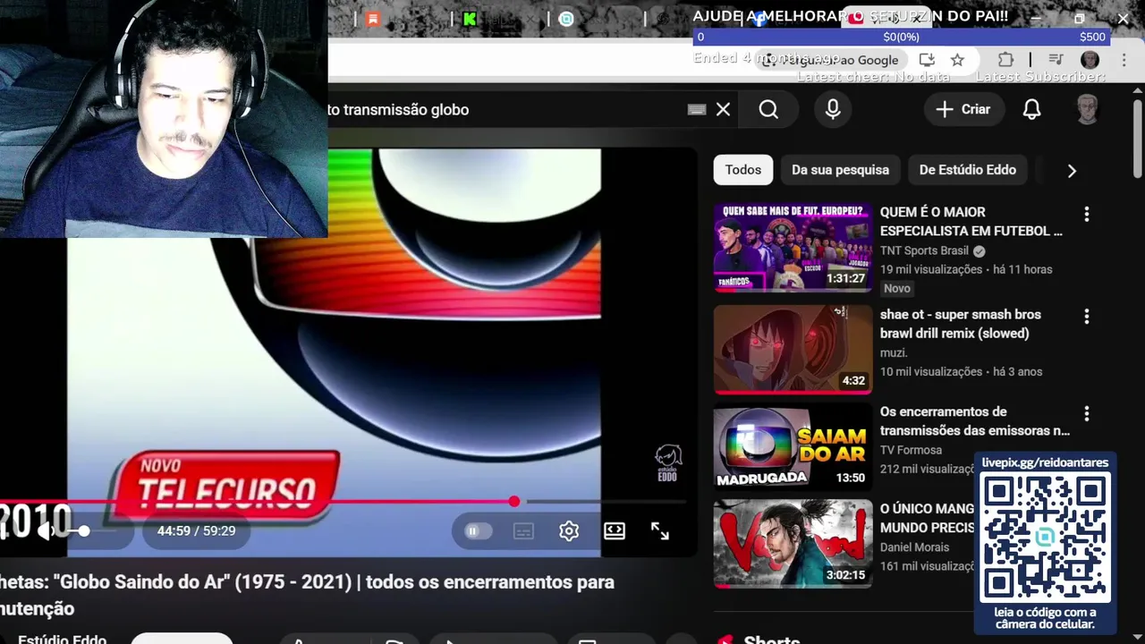
Task: Open Chrome profile avatar
Action: (x=1090, y=60)
